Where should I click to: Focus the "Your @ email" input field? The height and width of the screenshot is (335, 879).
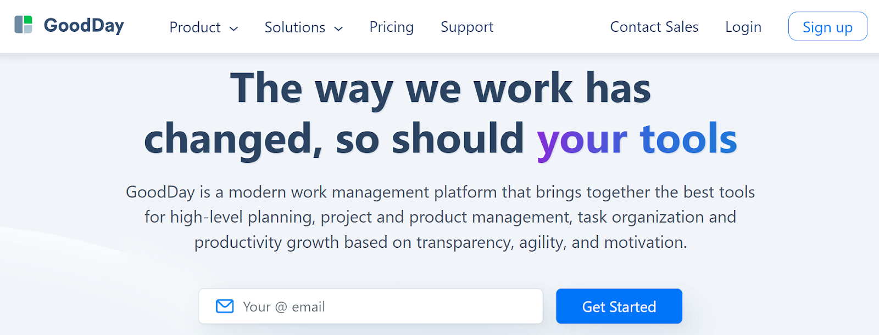pos(385,306)
